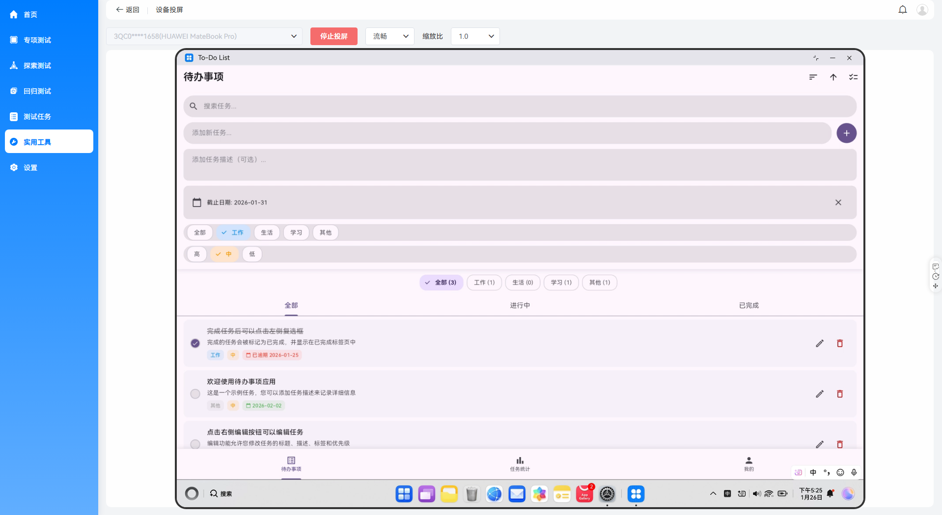Screen dimensions: 942x515
Task: Open the 缩放比 1.0 dropdown
Action: pos(475,36)
